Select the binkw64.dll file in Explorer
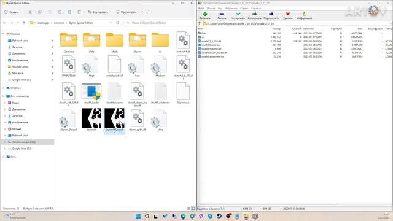The width and height of the screenshot is (393, 221). [183, 42]
